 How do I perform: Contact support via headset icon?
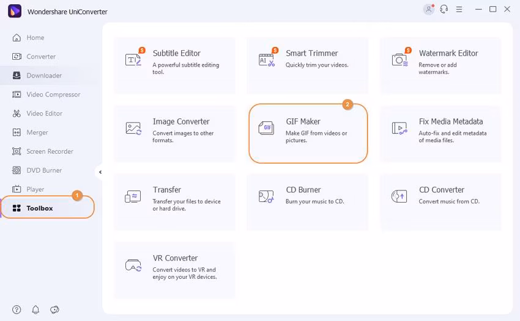pyautogui.click(x=444, y=10)
